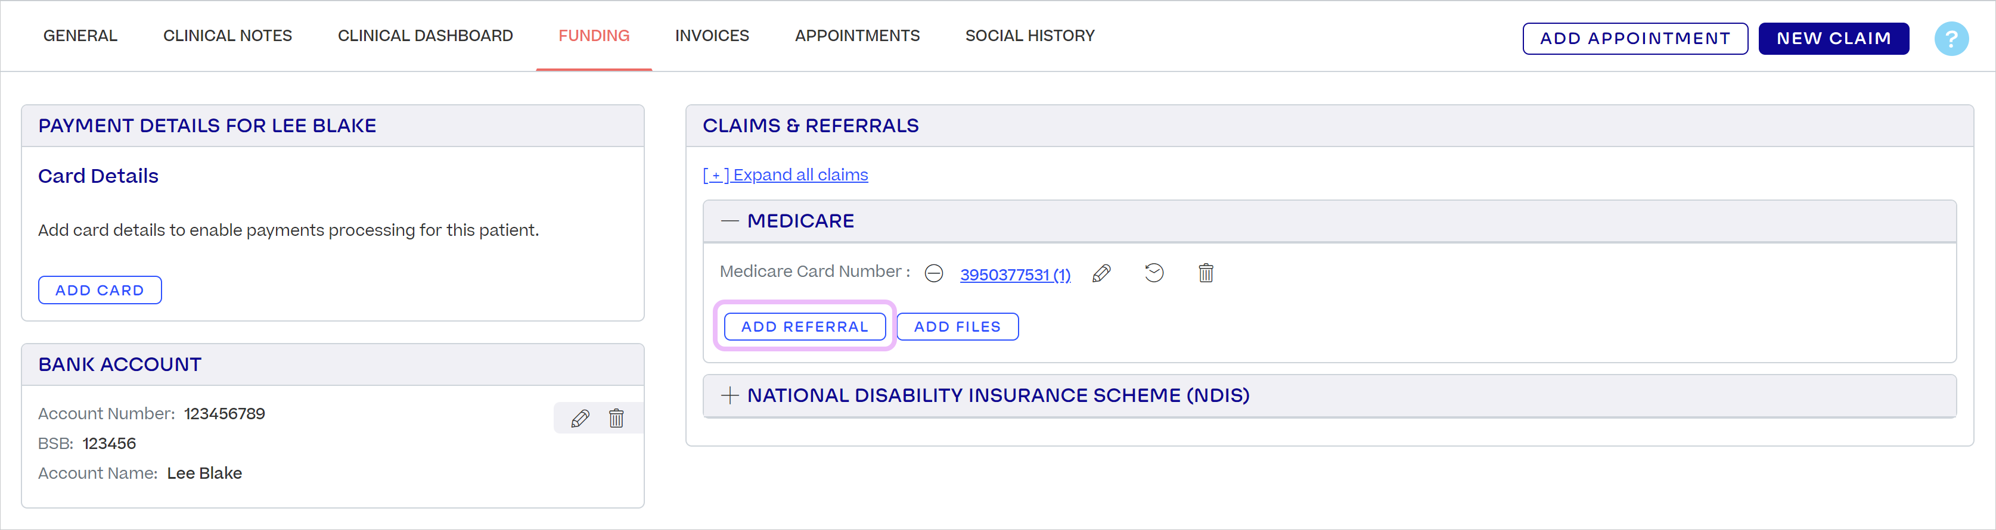1996x530 pixels.
Task: Delete the Medicare card with trash icon
Action: coord(1206,273)
